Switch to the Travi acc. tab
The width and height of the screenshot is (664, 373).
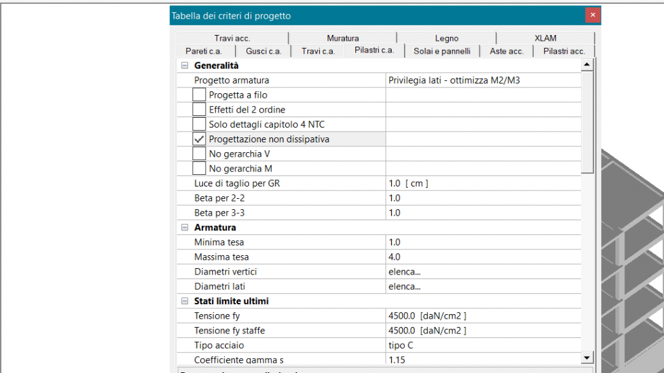(232, 38)
